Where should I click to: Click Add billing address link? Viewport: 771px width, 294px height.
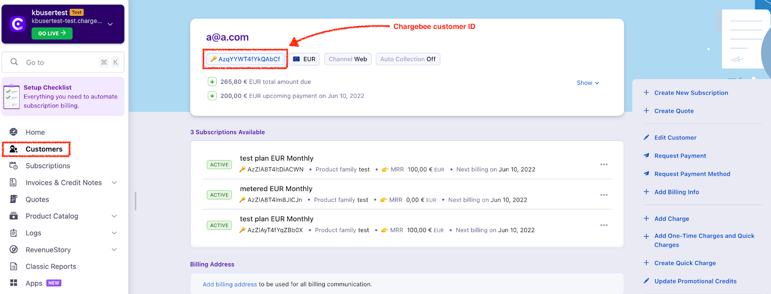230,284
